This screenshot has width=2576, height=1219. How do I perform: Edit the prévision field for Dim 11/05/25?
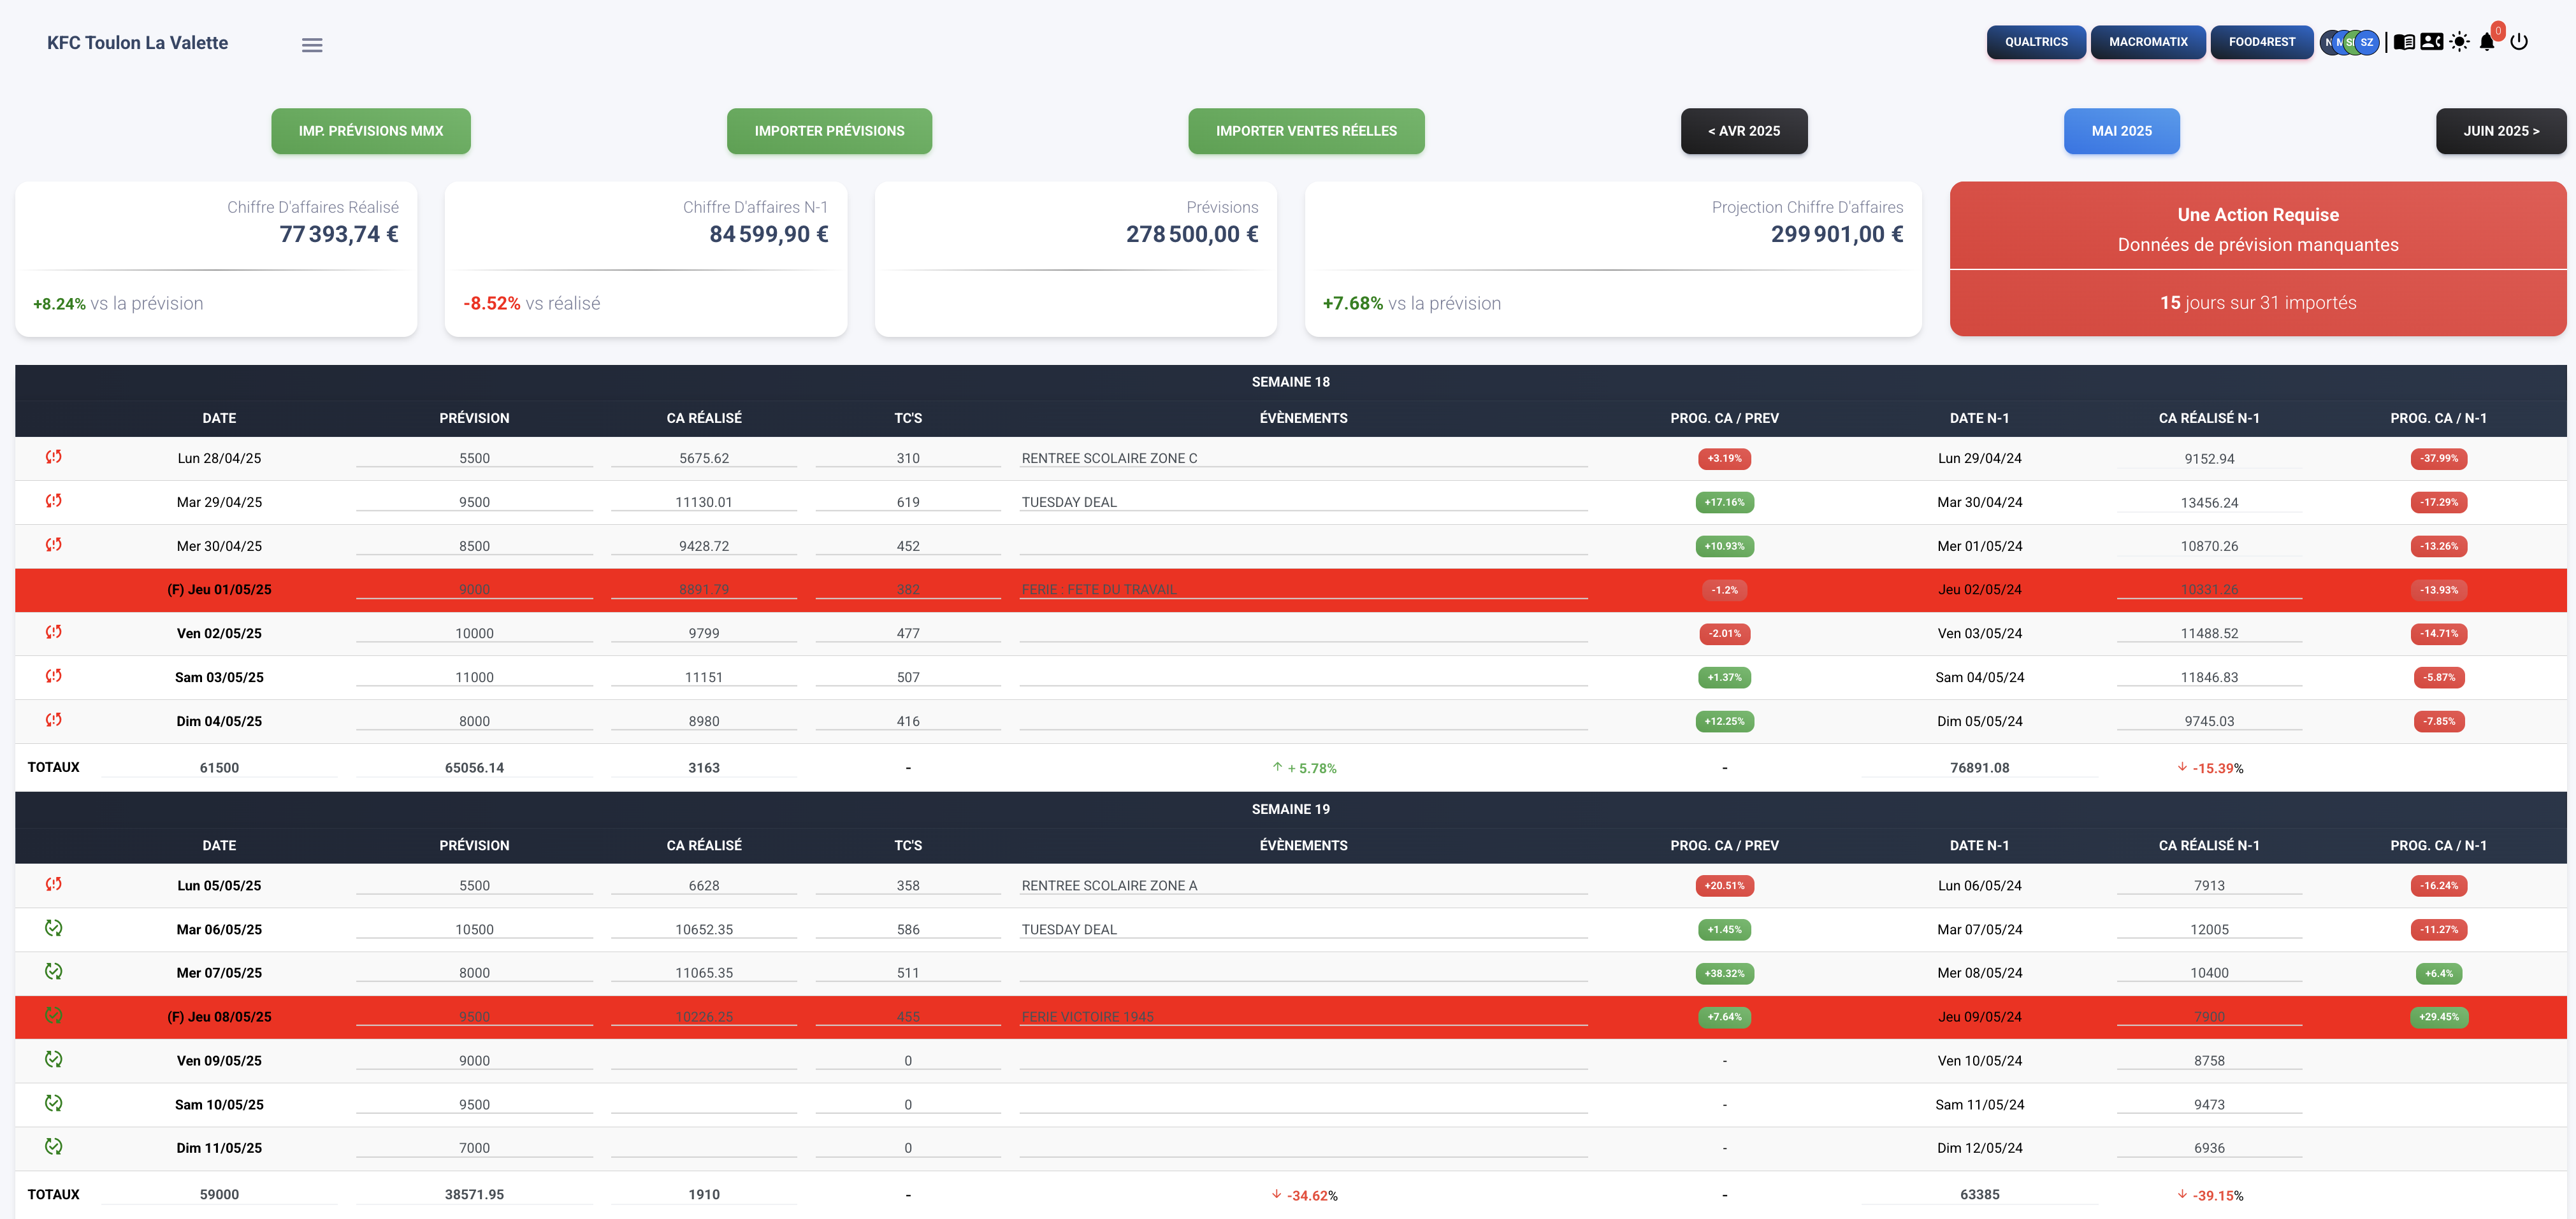(474, 1148)
